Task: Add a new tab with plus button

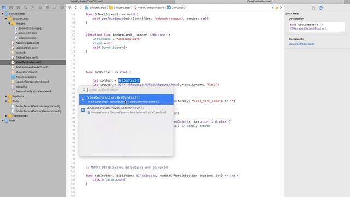Action: tap(347, 2)
